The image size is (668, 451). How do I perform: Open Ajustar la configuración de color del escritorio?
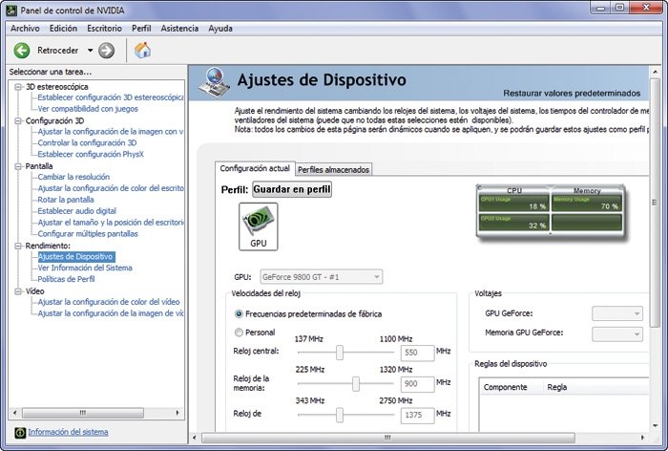[x=111, y=188]
